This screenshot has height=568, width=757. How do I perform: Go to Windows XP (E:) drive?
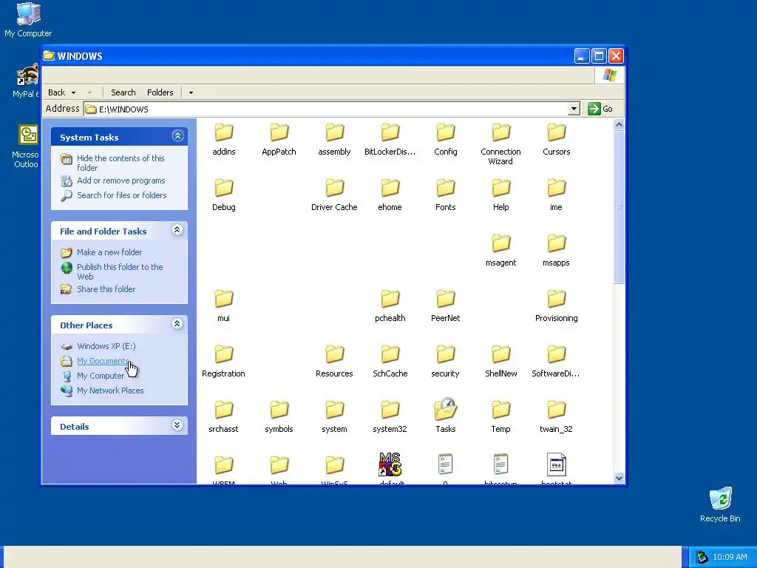(x=106, y=346)
